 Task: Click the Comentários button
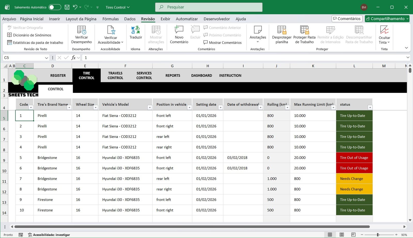(347, 19)
